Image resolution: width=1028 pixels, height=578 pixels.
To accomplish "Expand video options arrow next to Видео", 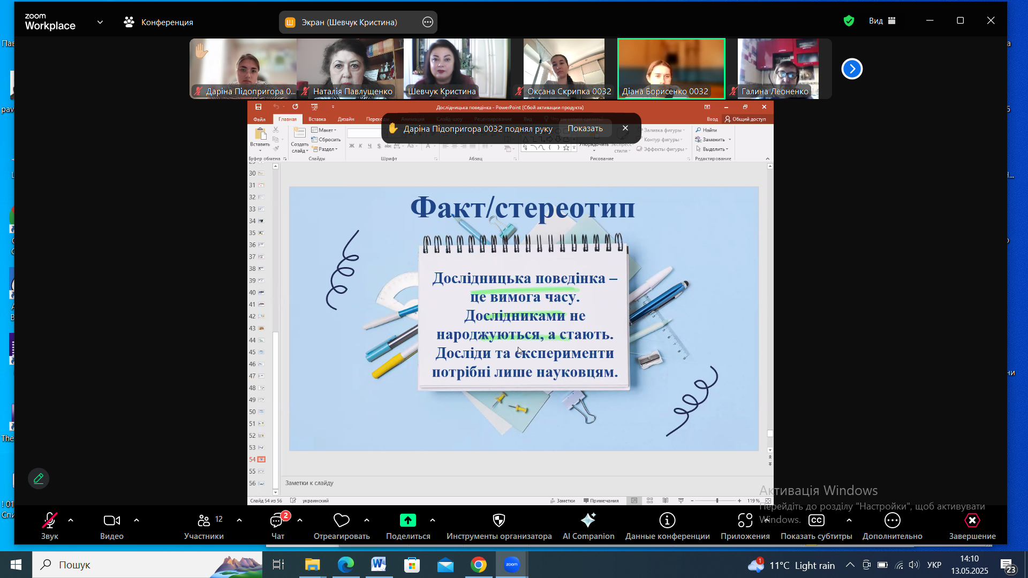I will pyautogui.click(x=137, y=520).
